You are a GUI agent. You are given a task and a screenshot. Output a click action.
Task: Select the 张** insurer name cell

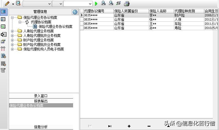click(x=161, y=19)
